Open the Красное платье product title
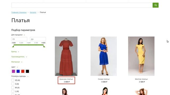The image size is (170, 95). coord(66,79)
